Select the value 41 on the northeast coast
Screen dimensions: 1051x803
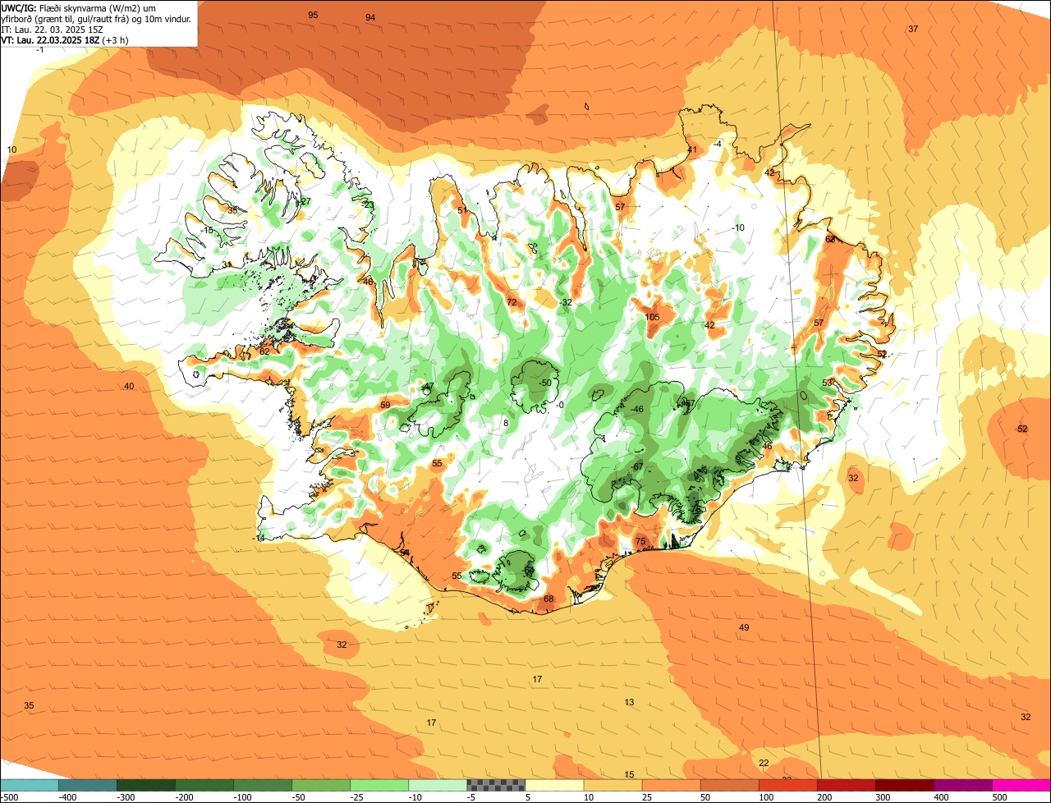click(x=692, y=149)
